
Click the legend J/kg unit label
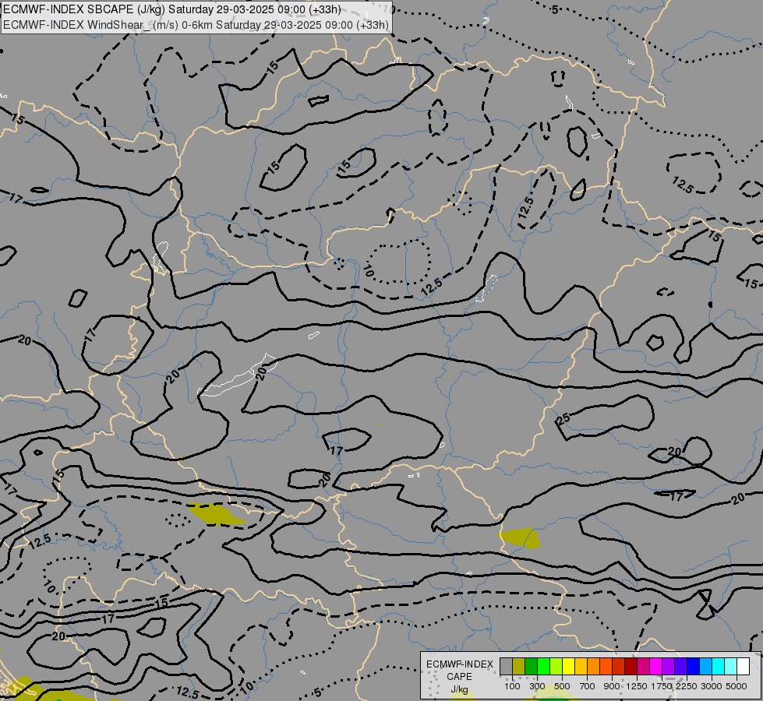[459, 689]
